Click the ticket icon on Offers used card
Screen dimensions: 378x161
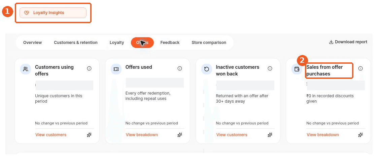(116, 69)
